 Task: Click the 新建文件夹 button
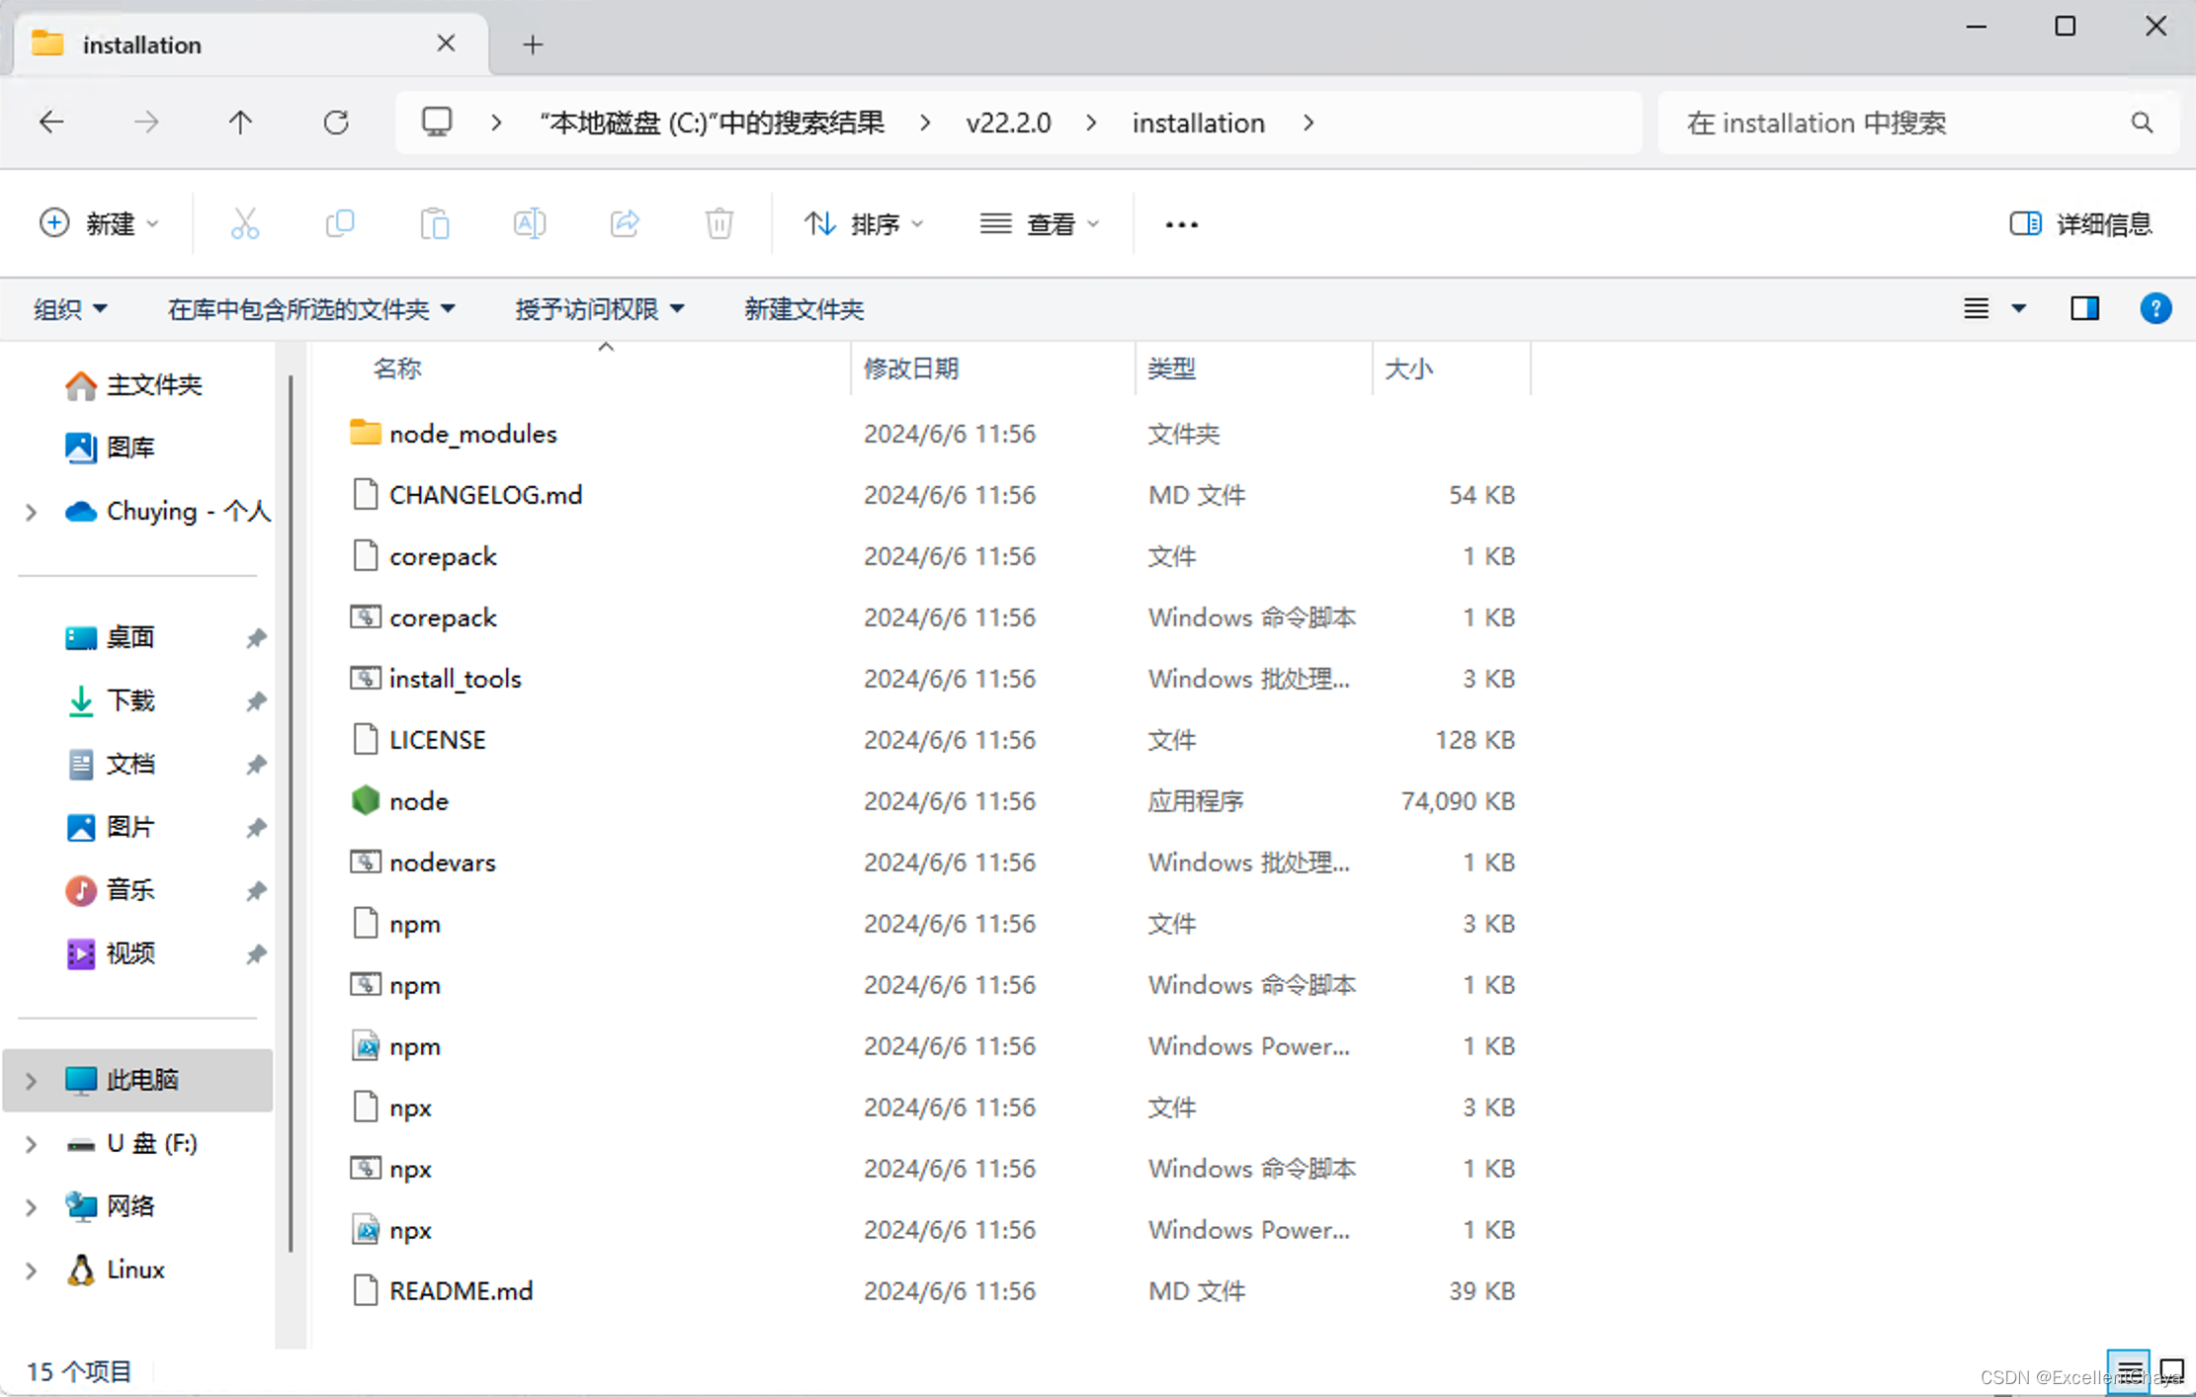pyautogui.click(x=803, y=309)
